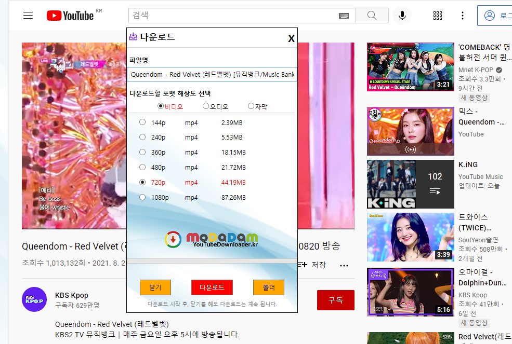Image resolution: width=512 pixels, height=344 pixels.
Task: Go to the YouTube home logo
Action: click(70, 16)
